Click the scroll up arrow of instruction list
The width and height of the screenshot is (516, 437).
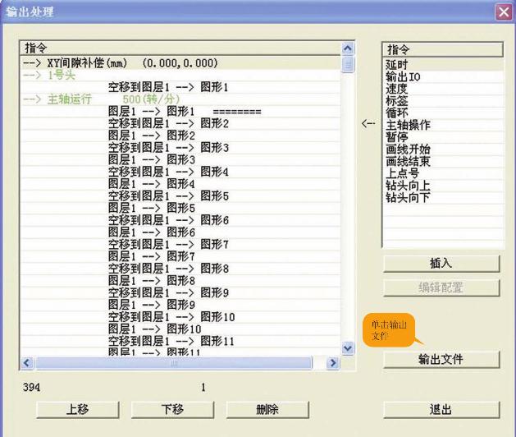346,49
